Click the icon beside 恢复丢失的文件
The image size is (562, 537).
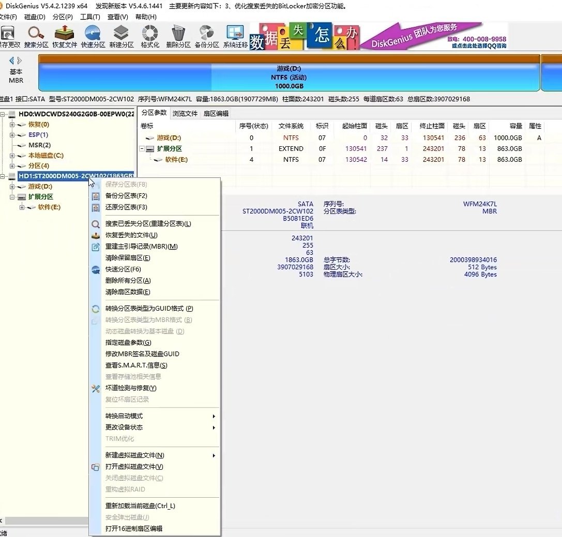(x=95, y=235)
